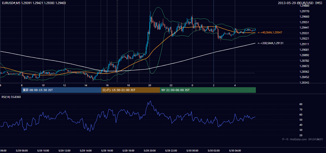Click hour label 0 above NY session

192,85
